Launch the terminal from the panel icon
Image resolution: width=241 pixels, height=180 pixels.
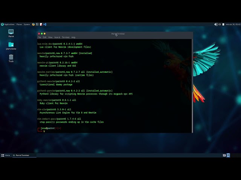37,24
